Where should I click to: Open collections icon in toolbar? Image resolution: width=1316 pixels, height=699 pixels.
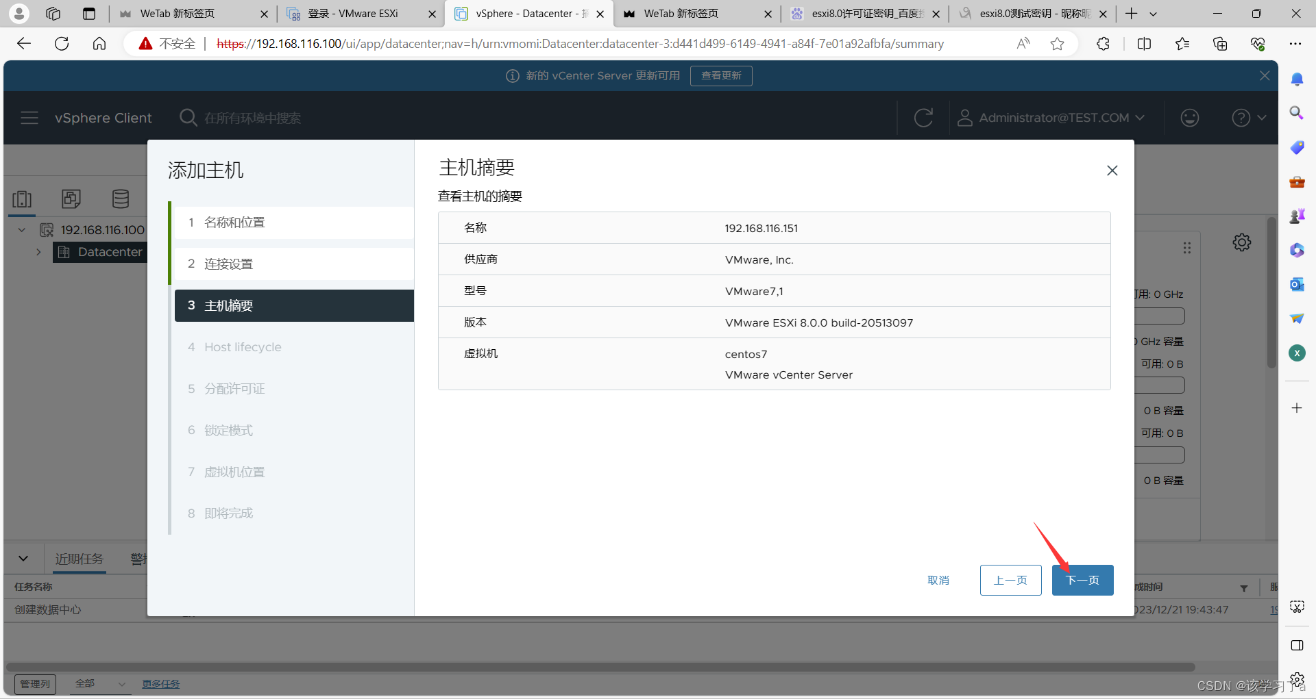pyautogui.click(x=1220, y=44)
